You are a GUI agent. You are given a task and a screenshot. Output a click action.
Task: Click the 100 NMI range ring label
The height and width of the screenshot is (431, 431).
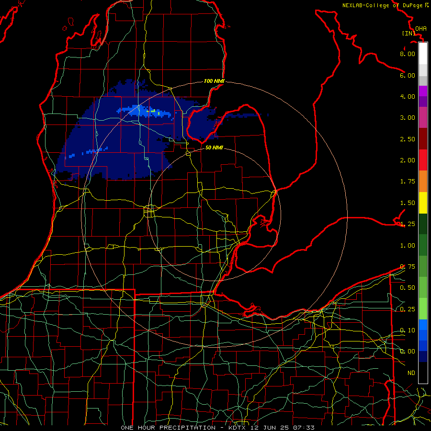[214, 81]
